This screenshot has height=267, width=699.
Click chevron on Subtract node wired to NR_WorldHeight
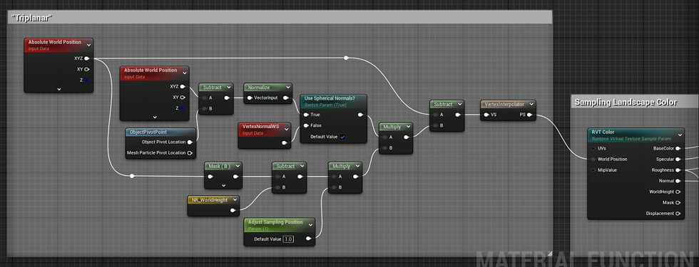[302, 167]
